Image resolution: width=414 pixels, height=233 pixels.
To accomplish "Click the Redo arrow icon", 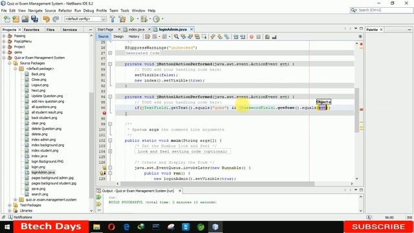I will [x=56, y=19].
